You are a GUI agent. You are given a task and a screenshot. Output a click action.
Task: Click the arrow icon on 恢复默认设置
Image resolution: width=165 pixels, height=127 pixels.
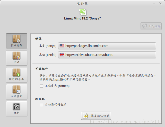click(85, 116)
